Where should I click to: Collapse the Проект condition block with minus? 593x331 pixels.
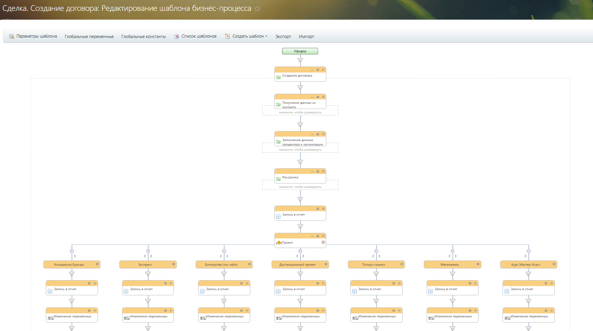pyautogui.click(x=312, y=236)
